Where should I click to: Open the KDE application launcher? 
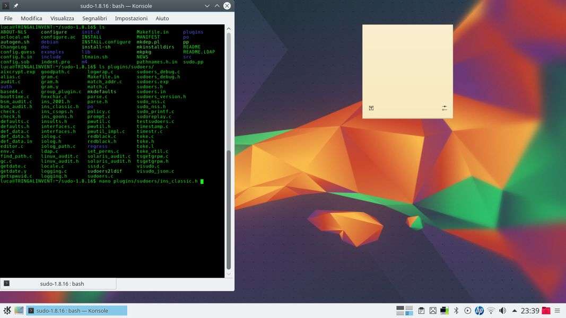7,311
